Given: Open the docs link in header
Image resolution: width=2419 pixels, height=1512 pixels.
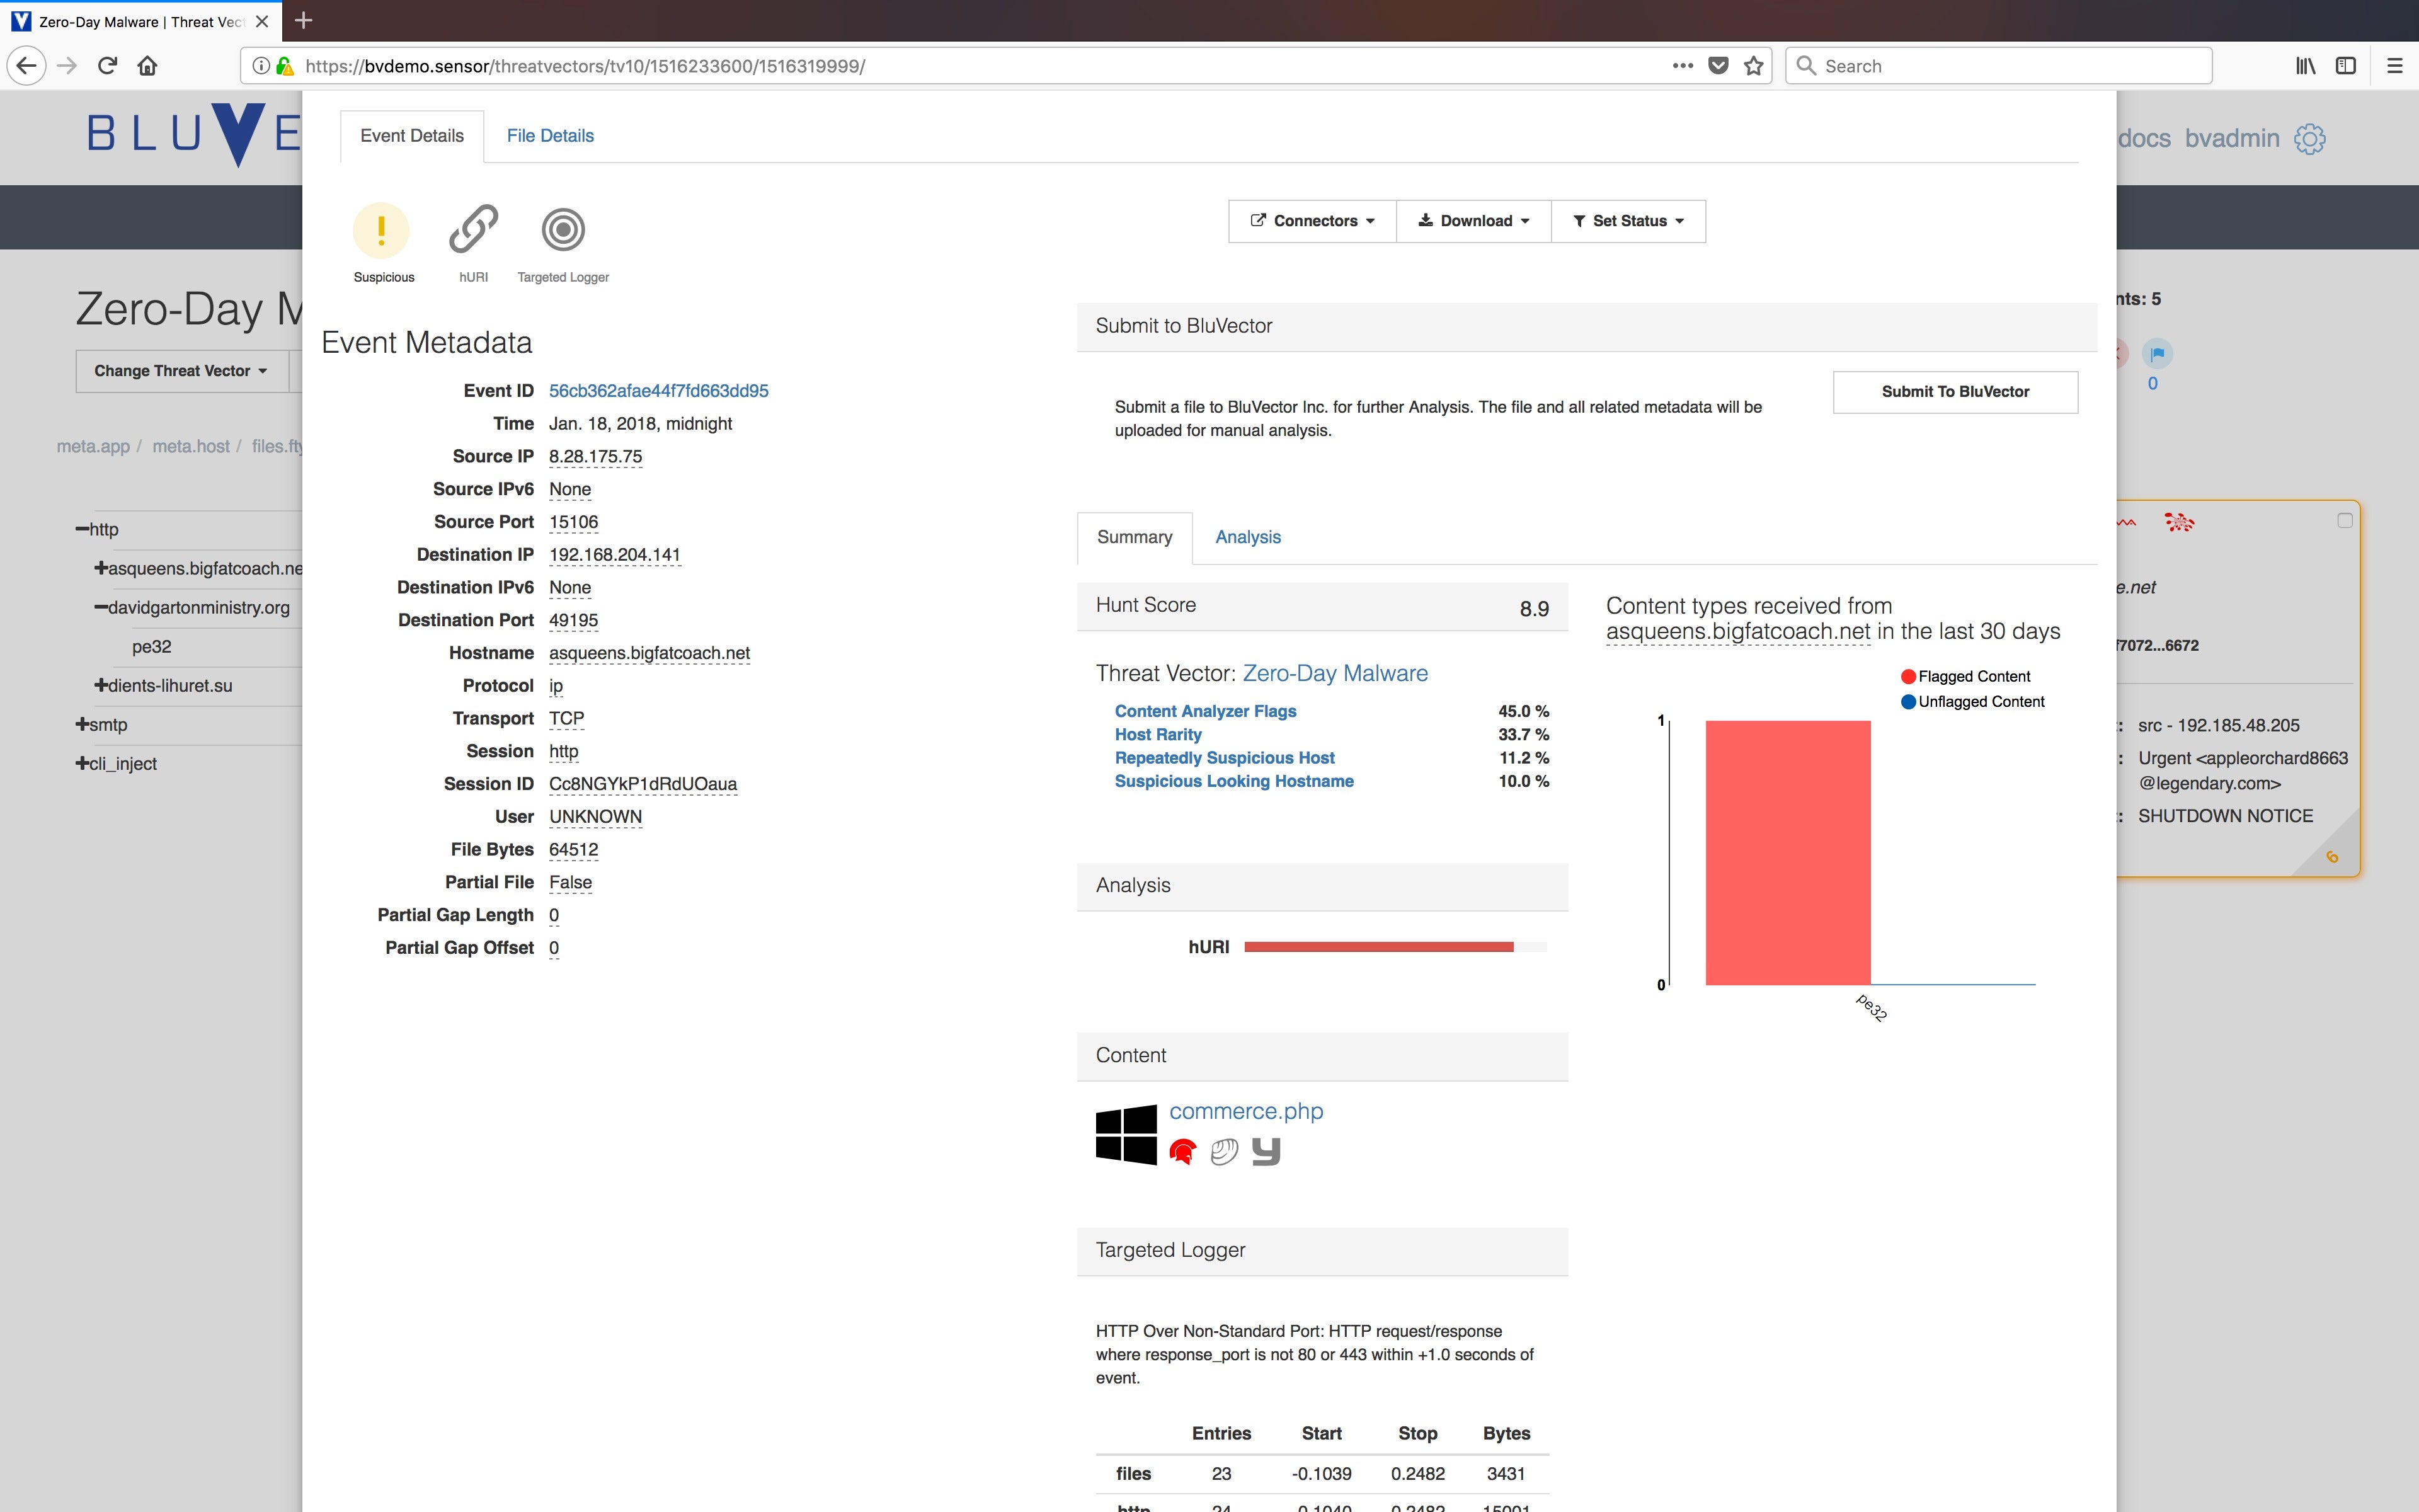Looking at the screenshot, I should [2144, 138].
